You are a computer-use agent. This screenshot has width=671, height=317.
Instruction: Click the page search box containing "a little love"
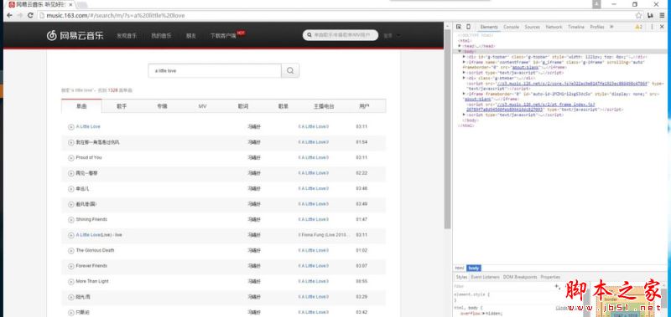click(x=215, y=71)
